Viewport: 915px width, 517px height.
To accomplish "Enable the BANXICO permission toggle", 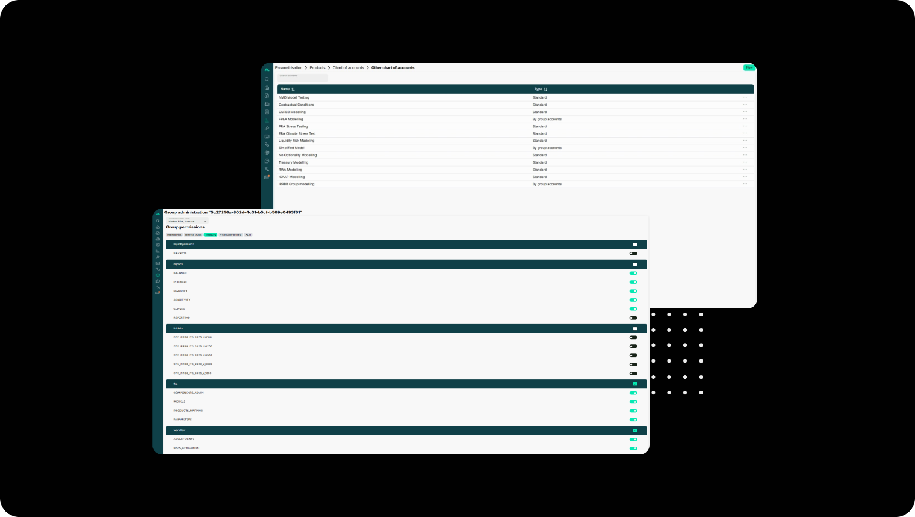I will (x=633, y=254).
